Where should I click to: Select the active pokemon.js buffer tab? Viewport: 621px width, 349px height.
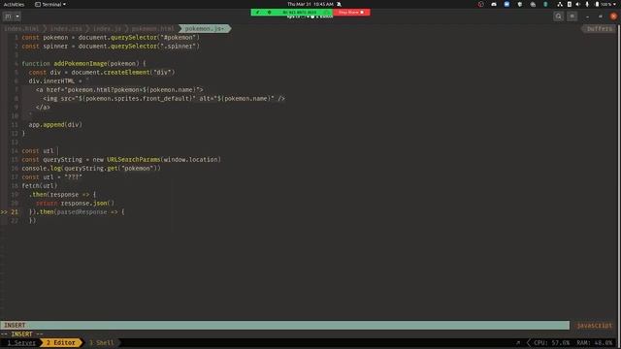204,29
